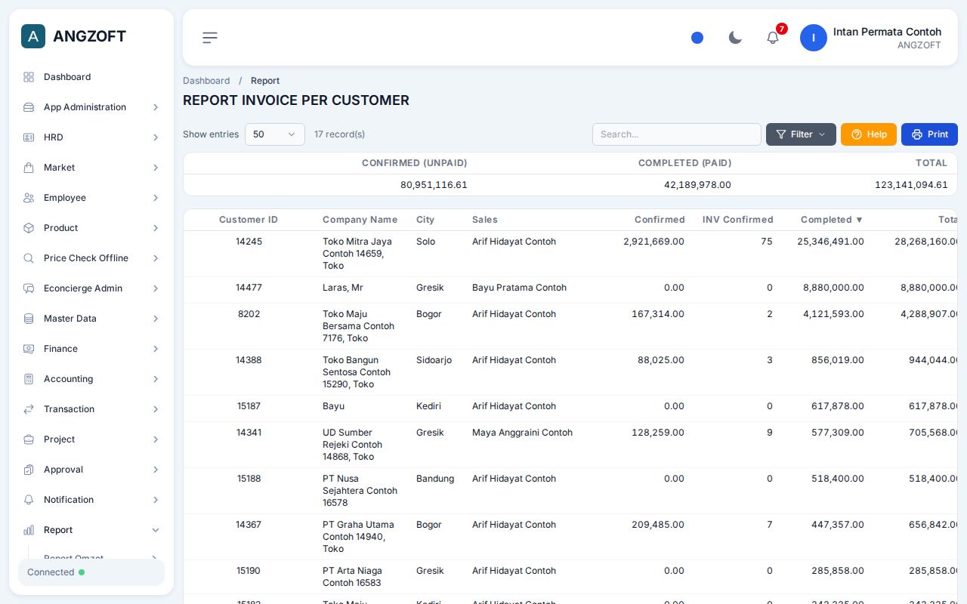The height and width of the screenshot is (604, 967).
Task: Sort by Customer ID column header
Action: point(249,220)
